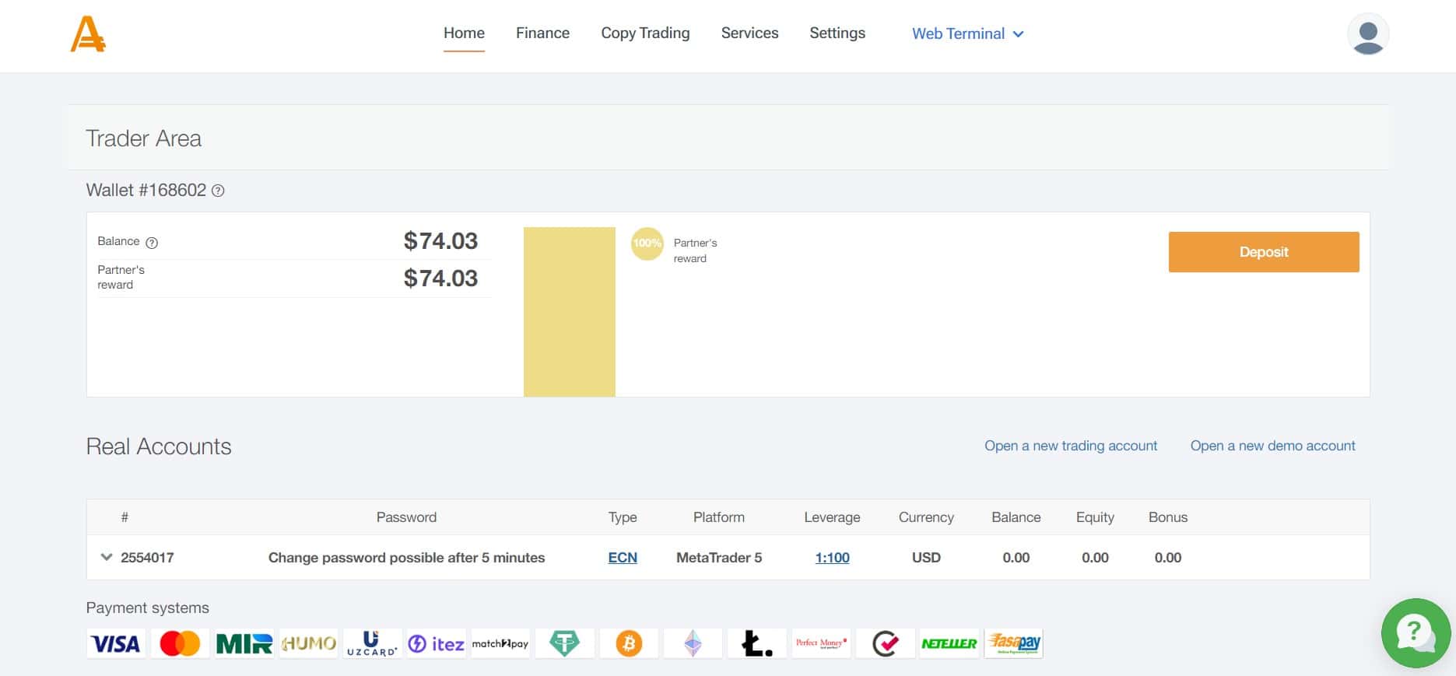Image resolution: width=1456 pixels, height=676 pixels.
Task: Click the yellow Partner's reward bar
Action: [x=570, y=312]
